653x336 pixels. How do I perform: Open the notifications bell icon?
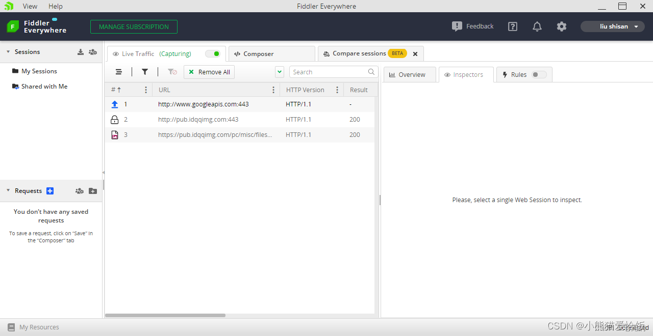tap(537, 26)
